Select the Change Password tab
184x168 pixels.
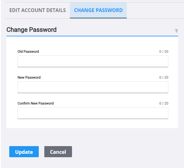pyautogui.click(x=98, y=10)
